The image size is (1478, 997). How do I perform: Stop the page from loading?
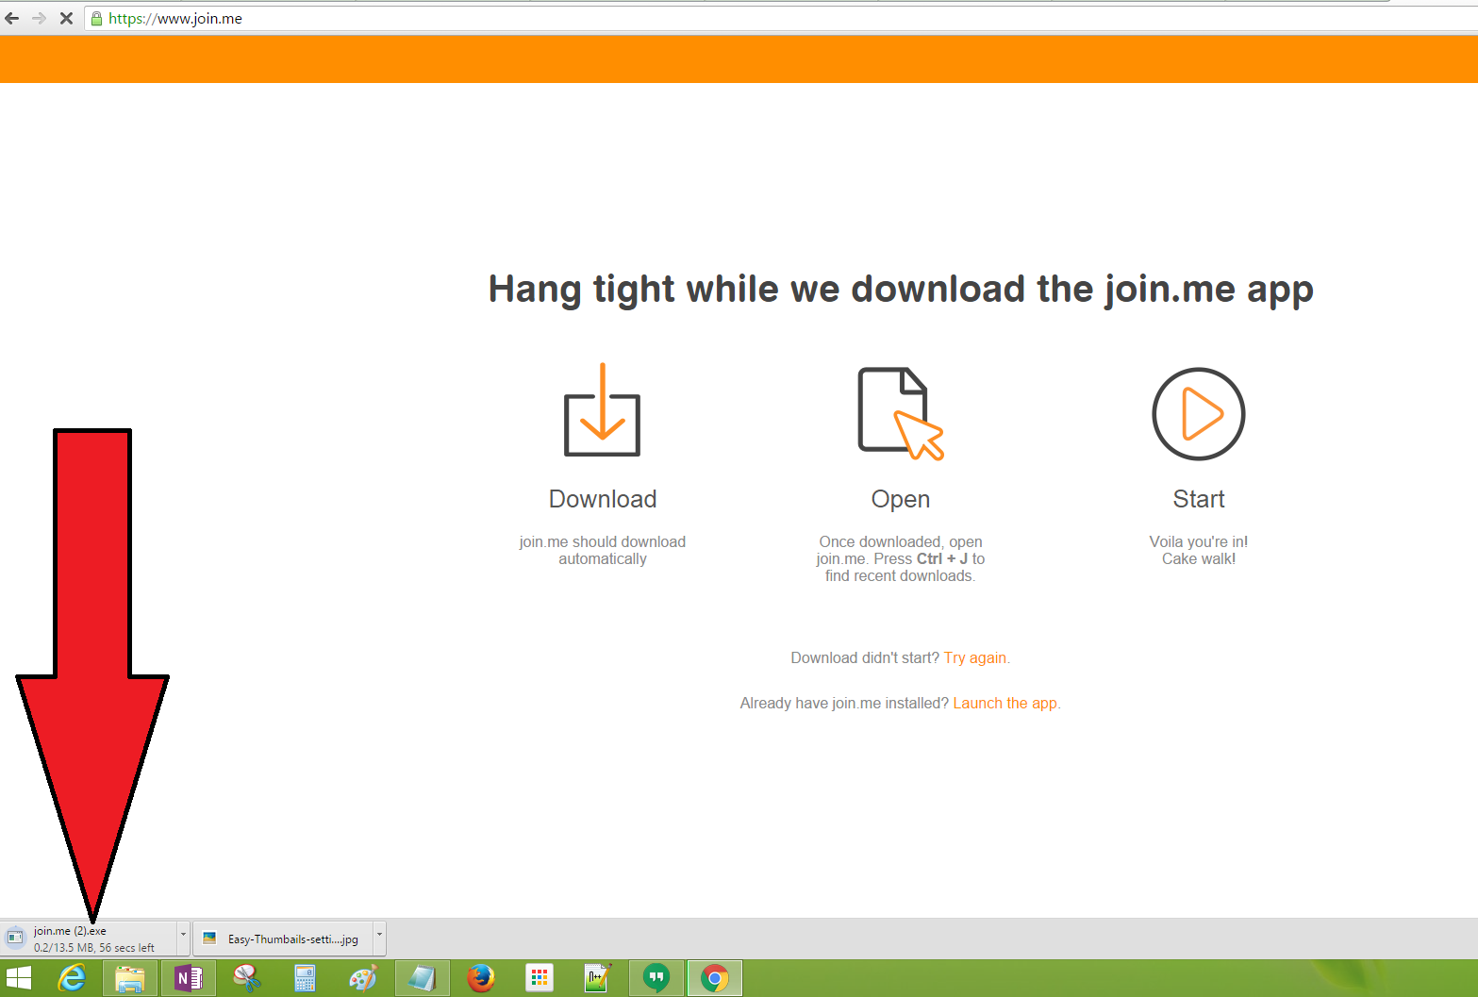(x=66, y=18)
